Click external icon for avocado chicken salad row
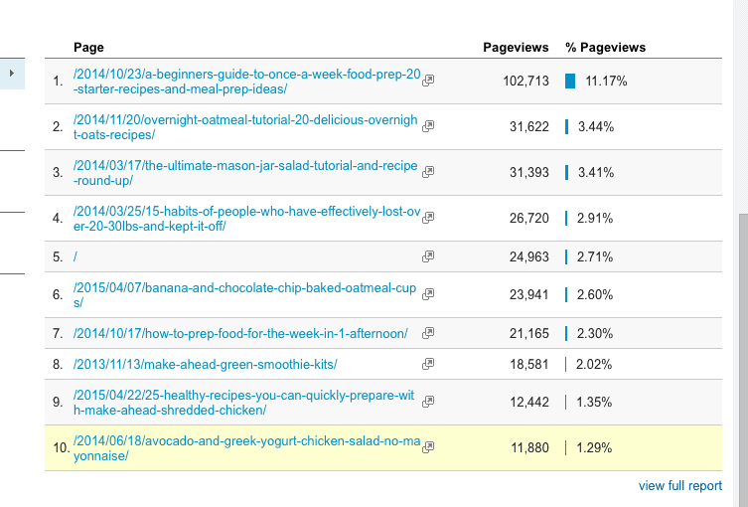748x507 pixels. pos(428,448)
